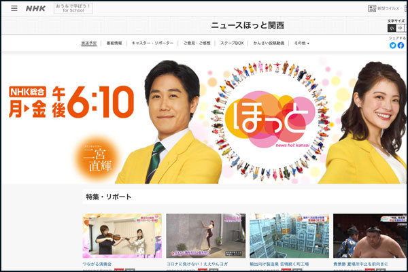The height and width of the screenshot is (272, 408).
Task: Open the violin つながる演奏会 thumbnail
Action: tap(122, 236)
